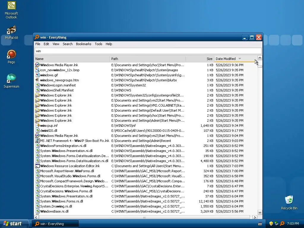Select Windows Media Player.lnk under vm2 Start Menu
Image resolution: width=304 pixels, height=228 pixels.
tap(145, 135)
